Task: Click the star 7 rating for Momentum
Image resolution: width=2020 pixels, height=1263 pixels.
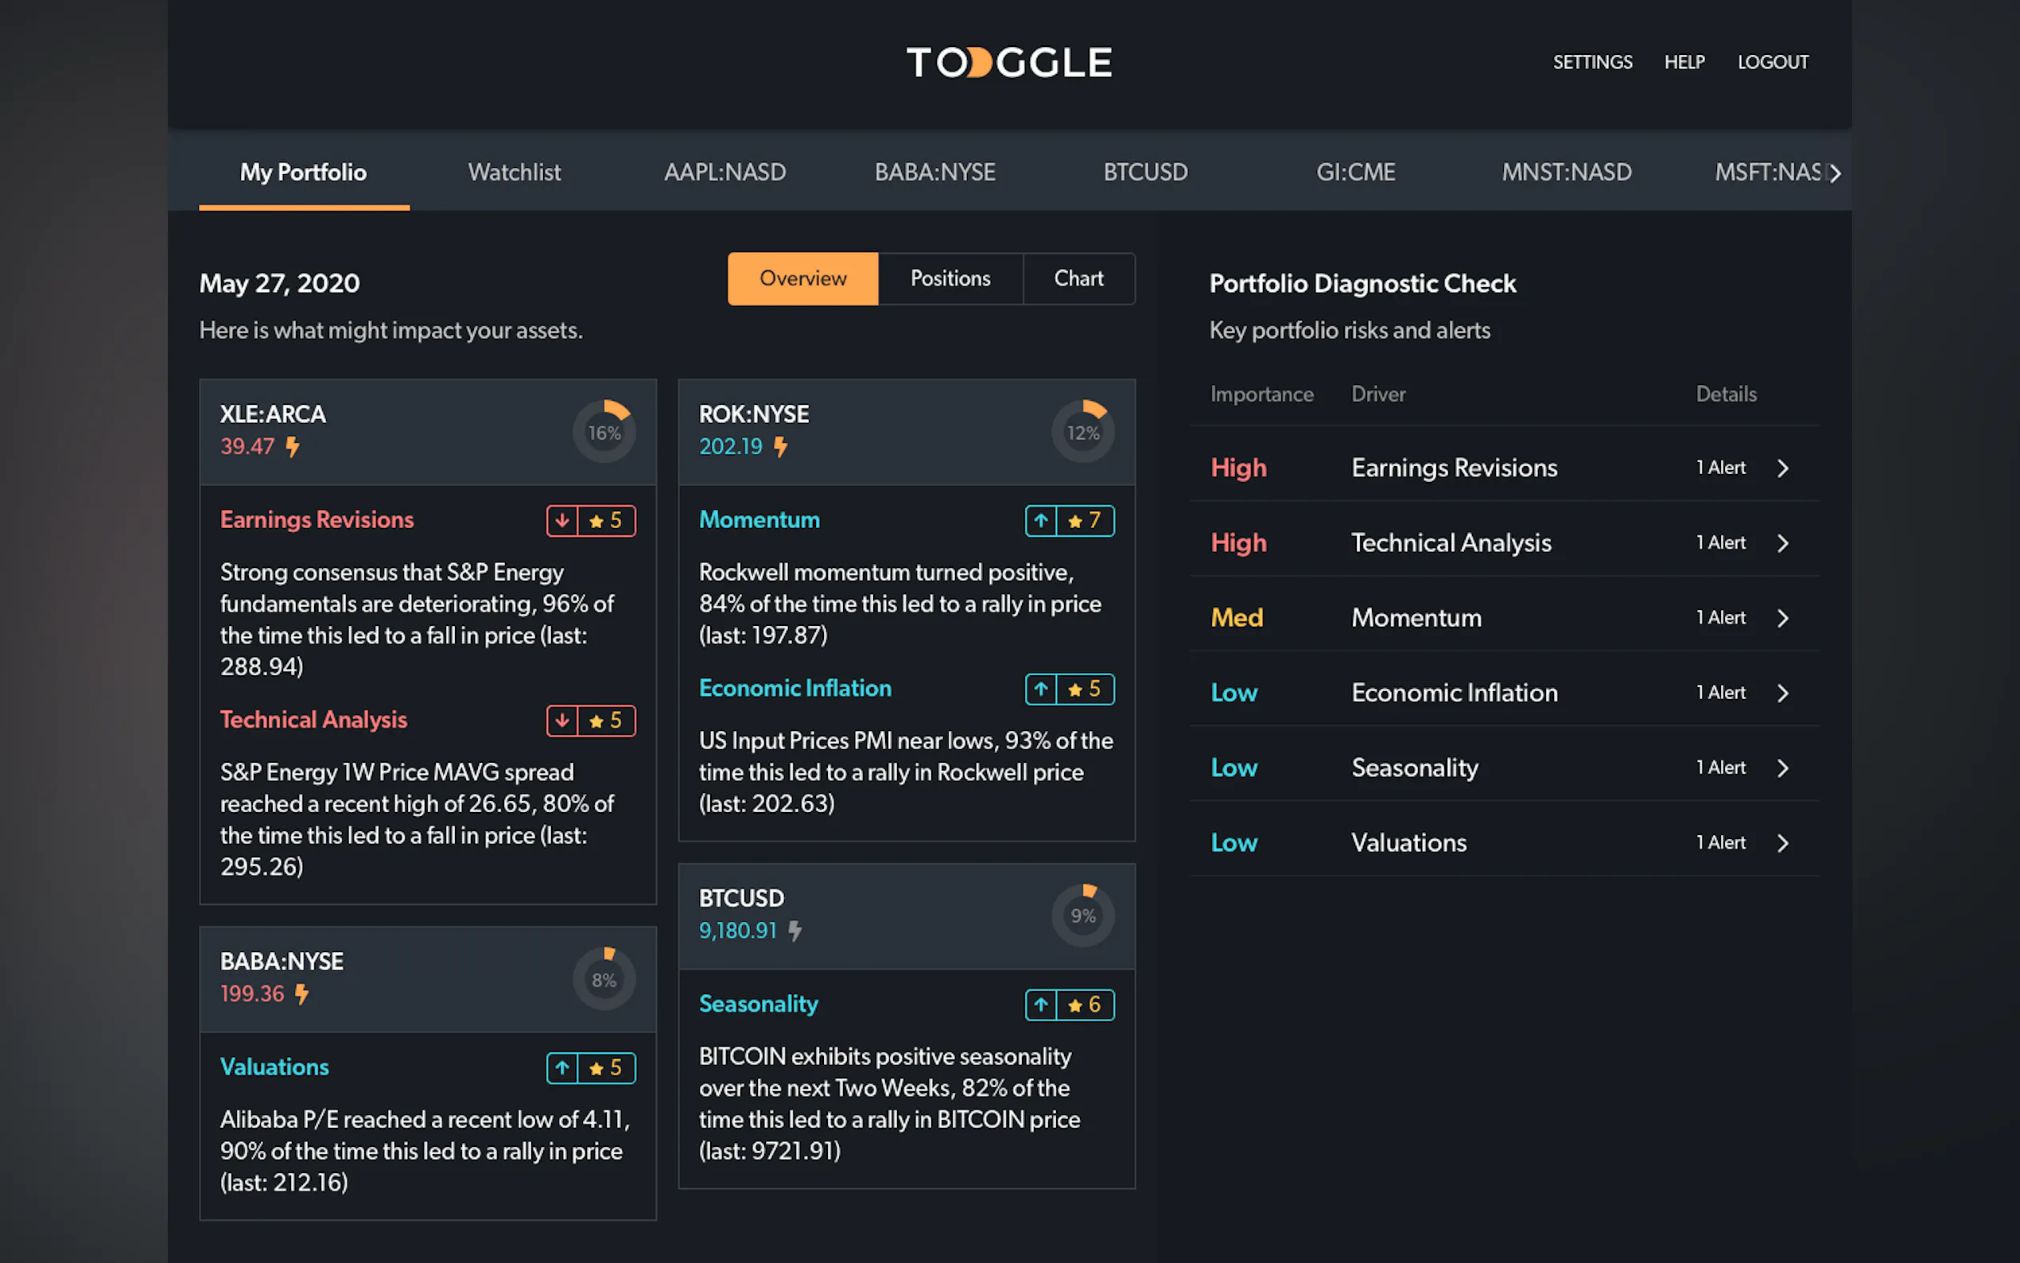Action: tap(1086, 520)
